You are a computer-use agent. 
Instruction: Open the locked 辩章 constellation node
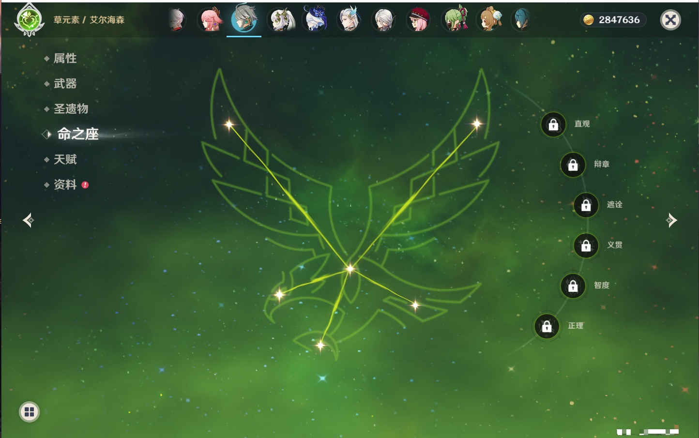[573, 165]
